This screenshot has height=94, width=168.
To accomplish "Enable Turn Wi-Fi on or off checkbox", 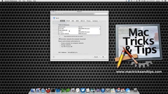I will coord(60,46).
